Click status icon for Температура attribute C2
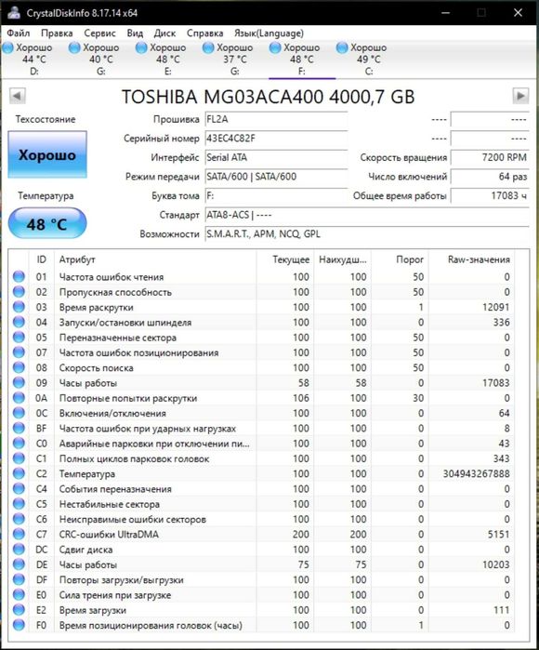The image size is (539, 650). (19, 473)
